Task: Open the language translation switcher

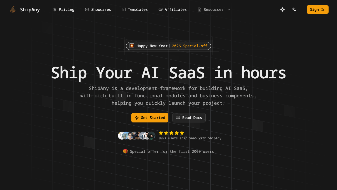Action: coord(294,9)
